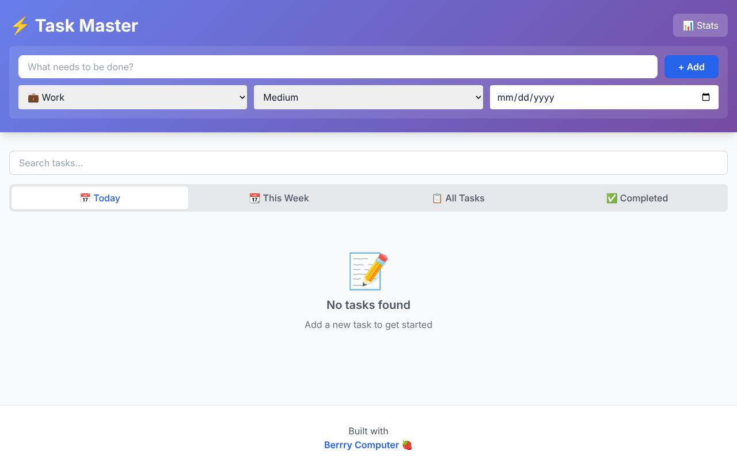Switch to the This Week tab
Image resolution: width=737 pixels, height=470 pixels.
[x=279, y=198]
